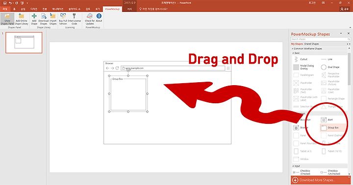The width and height of the screenshot is (353, 185).
Task: Click the Buy Full Version icon
Action: click(63, 16)
